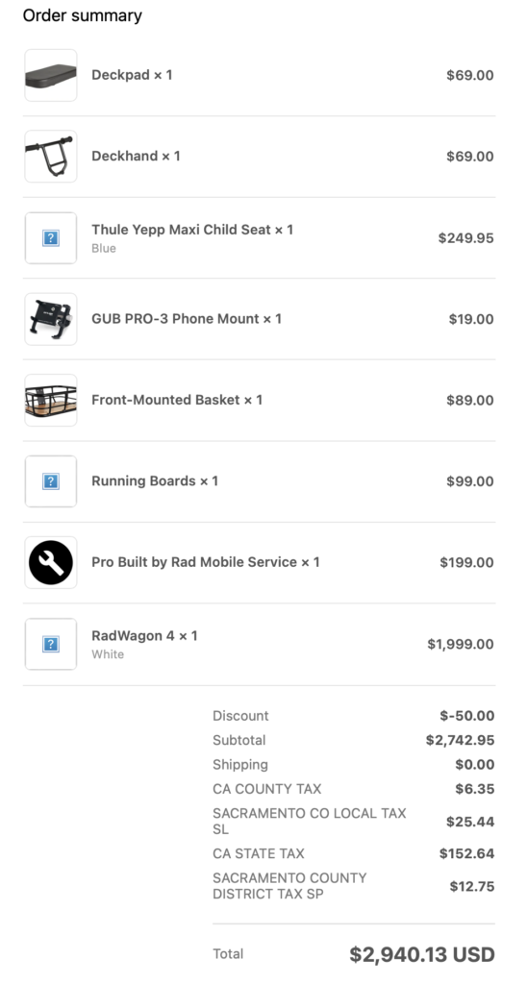Screen dimensions: 527x984
Task: Click the Pro Built wrench icon
Action: 51,562
